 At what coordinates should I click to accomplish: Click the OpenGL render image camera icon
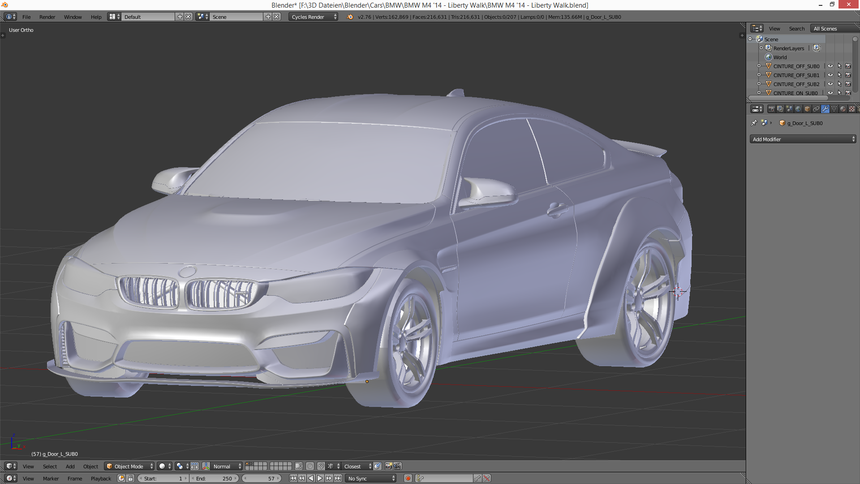(388, 466)
